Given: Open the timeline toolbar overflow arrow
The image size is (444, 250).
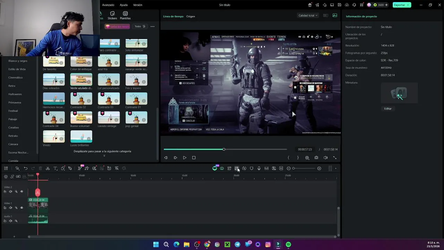Looking at the screenshot, I should 335,168.
